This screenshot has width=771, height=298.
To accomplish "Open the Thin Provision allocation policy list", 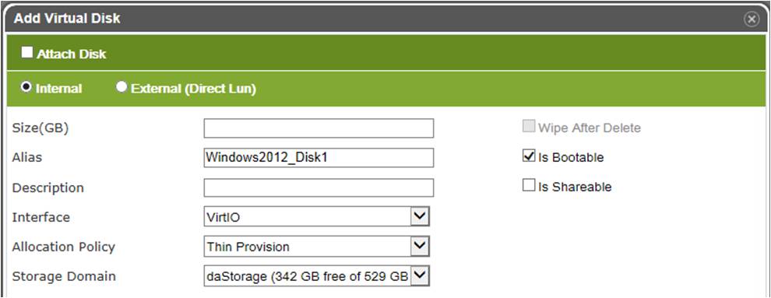I will tap(317, 246).
